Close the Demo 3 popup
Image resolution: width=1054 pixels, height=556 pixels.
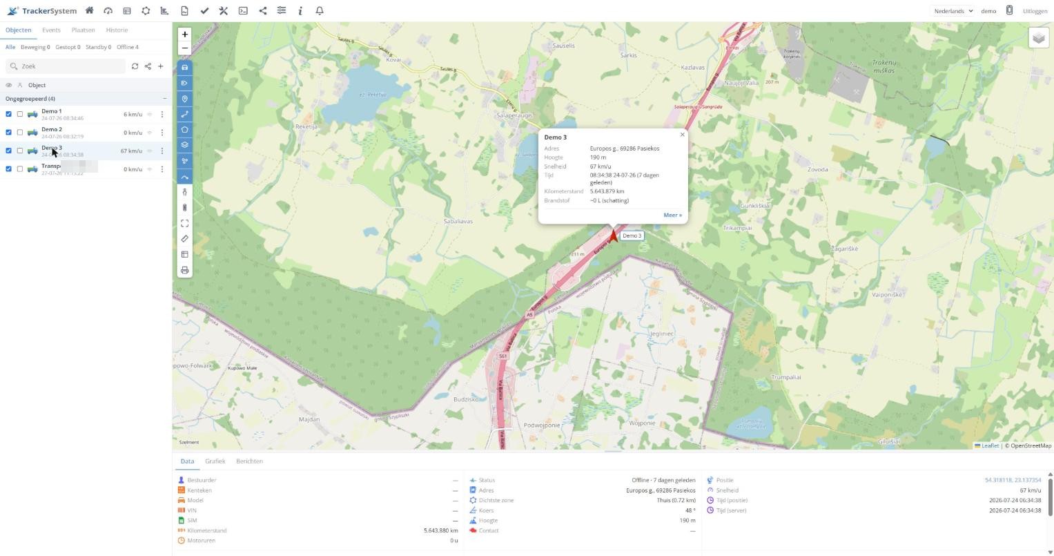683,135
